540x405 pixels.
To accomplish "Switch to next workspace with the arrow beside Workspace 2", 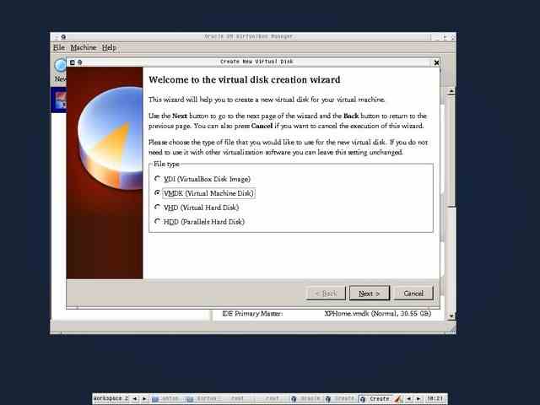I will pos(143,398).
